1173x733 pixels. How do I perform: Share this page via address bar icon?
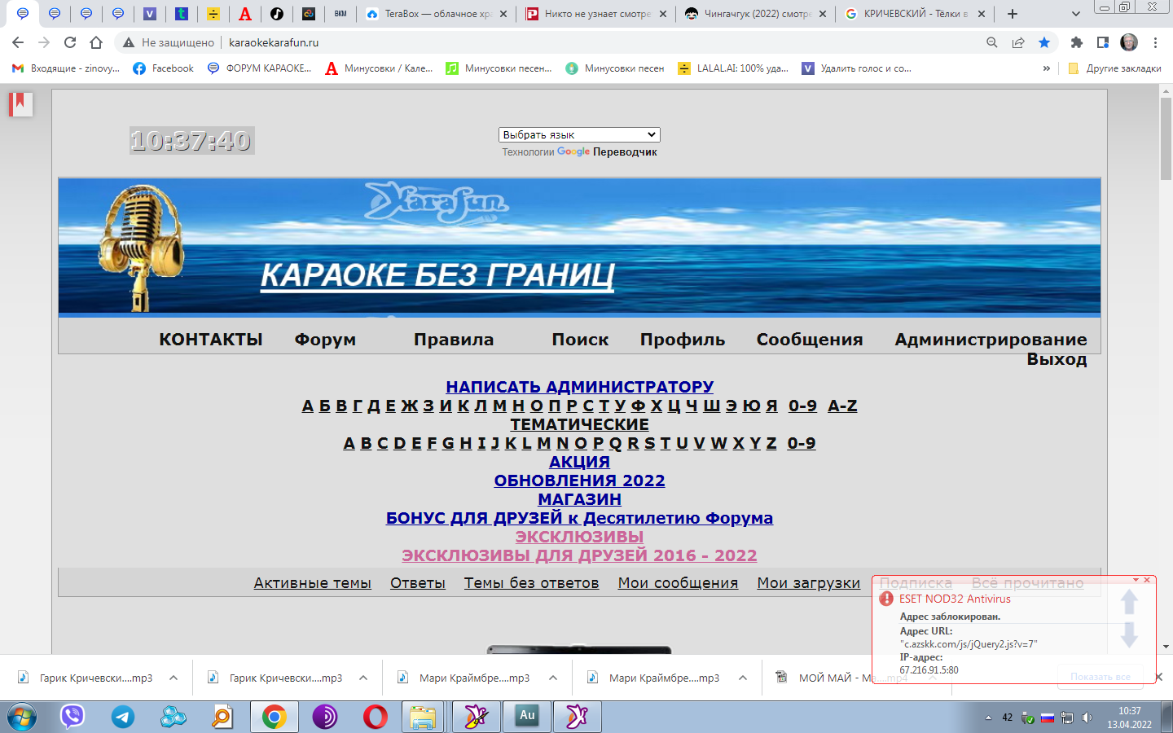click(x=1018, y=42)
